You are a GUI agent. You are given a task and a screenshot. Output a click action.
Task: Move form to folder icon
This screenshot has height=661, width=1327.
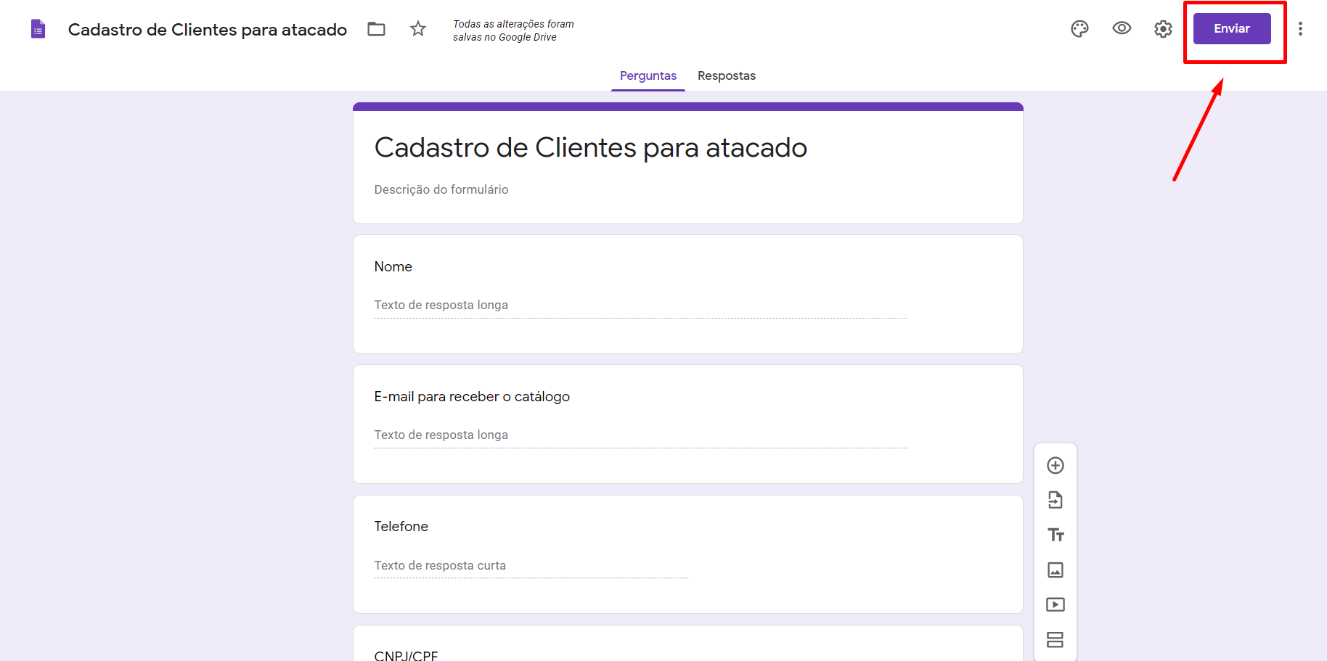point(376,29)
